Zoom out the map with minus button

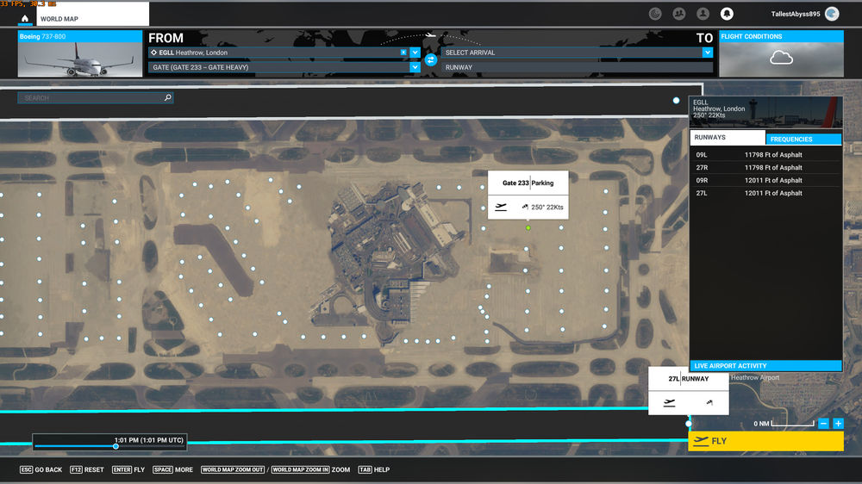pyautogui.click(x=824, y=424)
